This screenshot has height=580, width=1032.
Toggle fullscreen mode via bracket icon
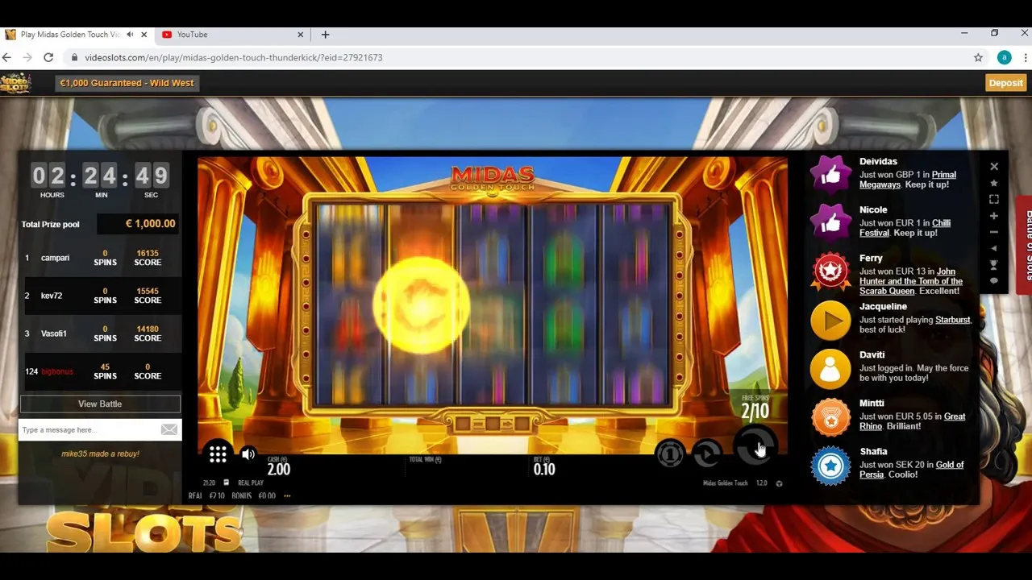(994, 198)
